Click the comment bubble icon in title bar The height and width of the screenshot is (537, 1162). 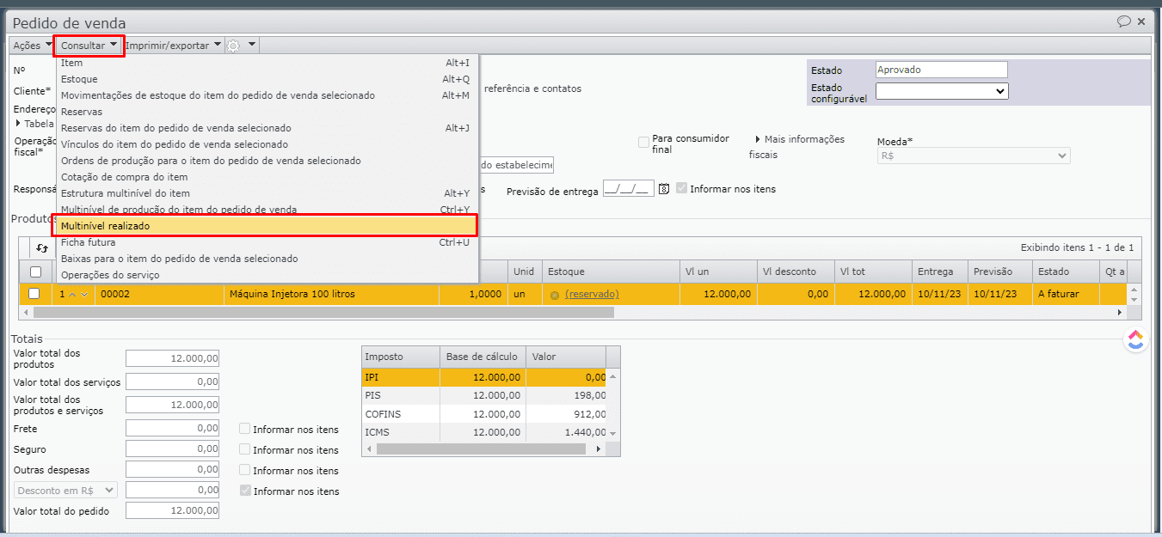(x=1123, y=21)
